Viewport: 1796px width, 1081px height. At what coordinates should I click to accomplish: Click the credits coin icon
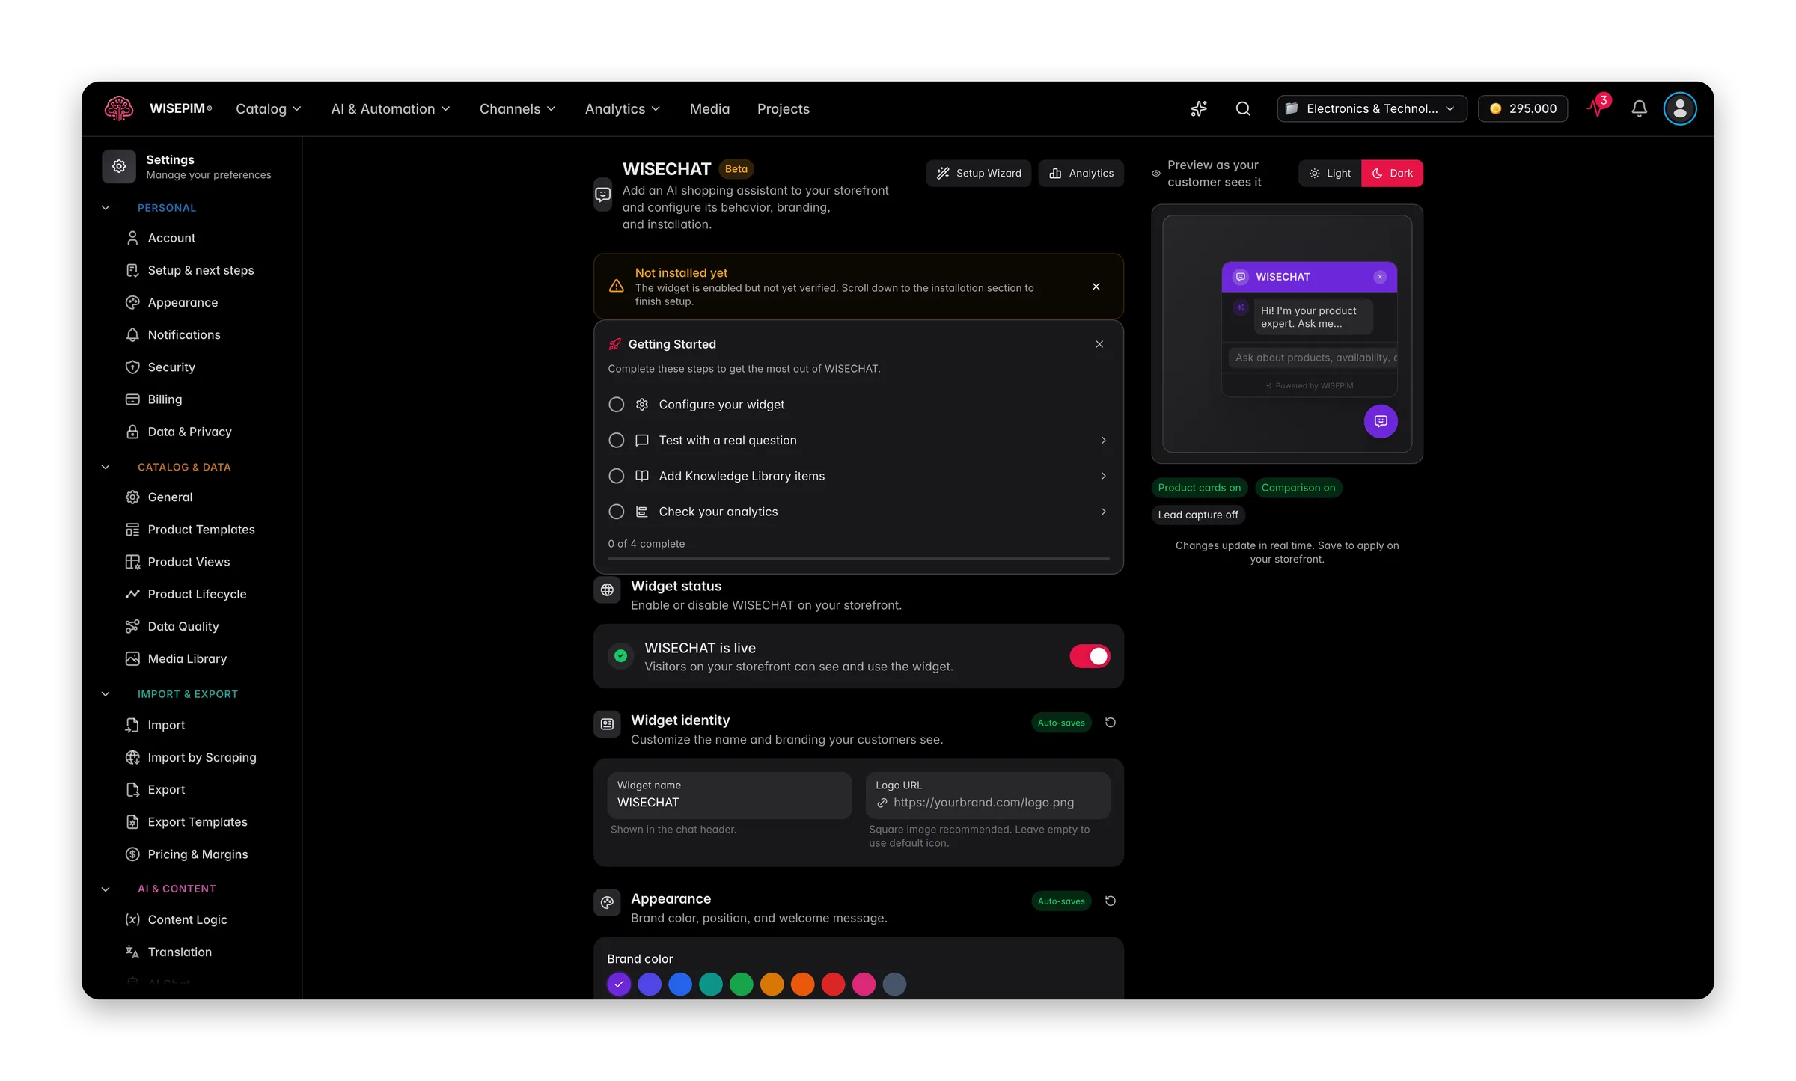[1496, 109]
